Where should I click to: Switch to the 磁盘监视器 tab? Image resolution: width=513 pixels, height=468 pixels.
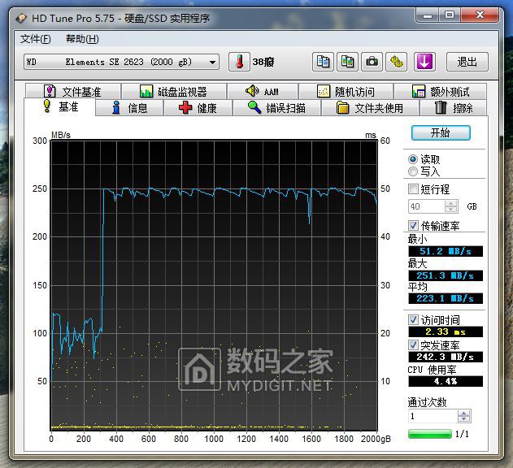click(x=174, y=91)
